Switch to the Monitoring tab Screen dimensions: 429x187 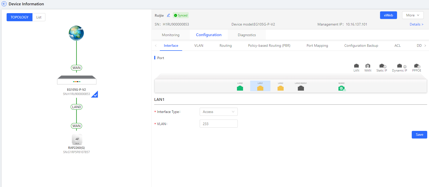click(170, 35)
